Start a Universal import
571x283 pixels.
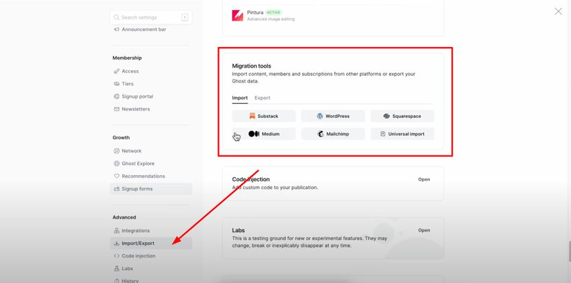coord(402,134)
